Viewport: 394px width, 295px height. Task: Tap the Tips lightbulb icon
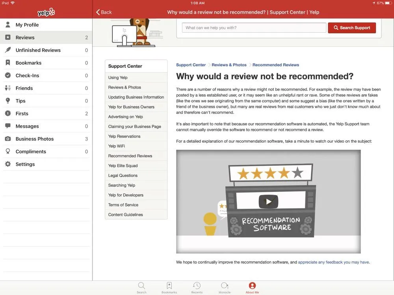pos(8,101)
